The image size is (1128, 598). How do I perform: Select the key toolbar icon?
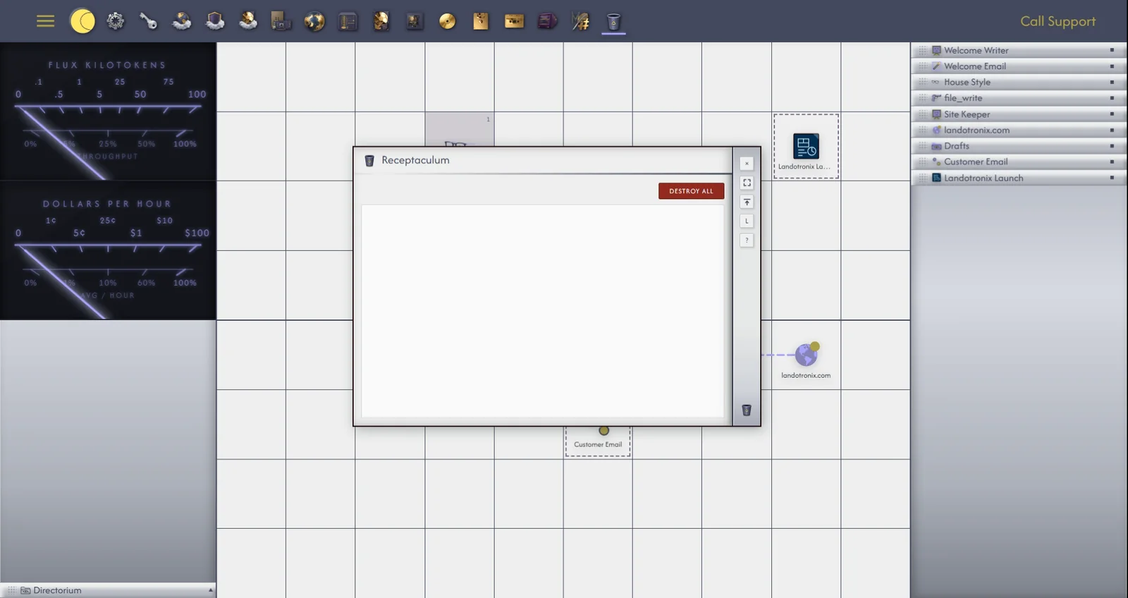148,21
